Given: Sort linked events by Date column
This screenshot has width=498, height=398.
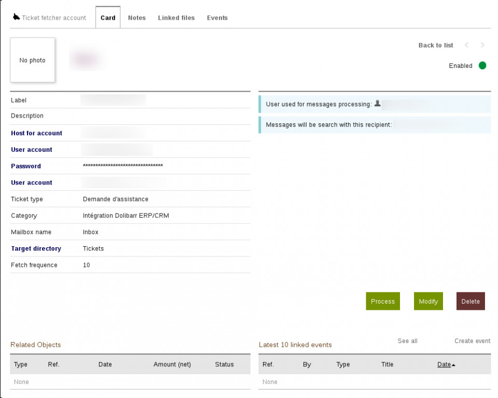Looking at the screenshot, I should 444,364.
